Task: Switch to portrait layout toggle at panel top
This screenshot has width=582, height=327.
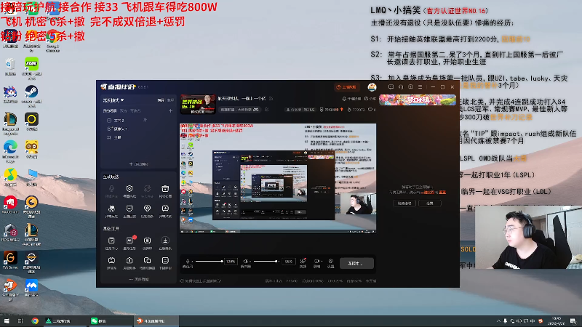Action: pos(170,100)
